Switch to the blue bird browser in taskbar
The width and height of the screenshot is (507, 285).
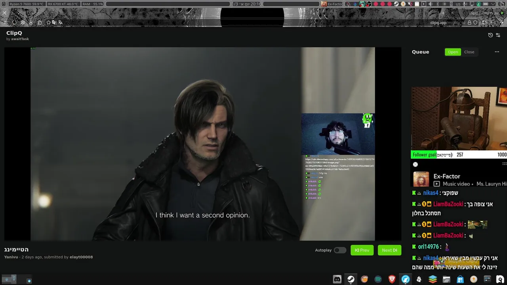tap(406, 279)
